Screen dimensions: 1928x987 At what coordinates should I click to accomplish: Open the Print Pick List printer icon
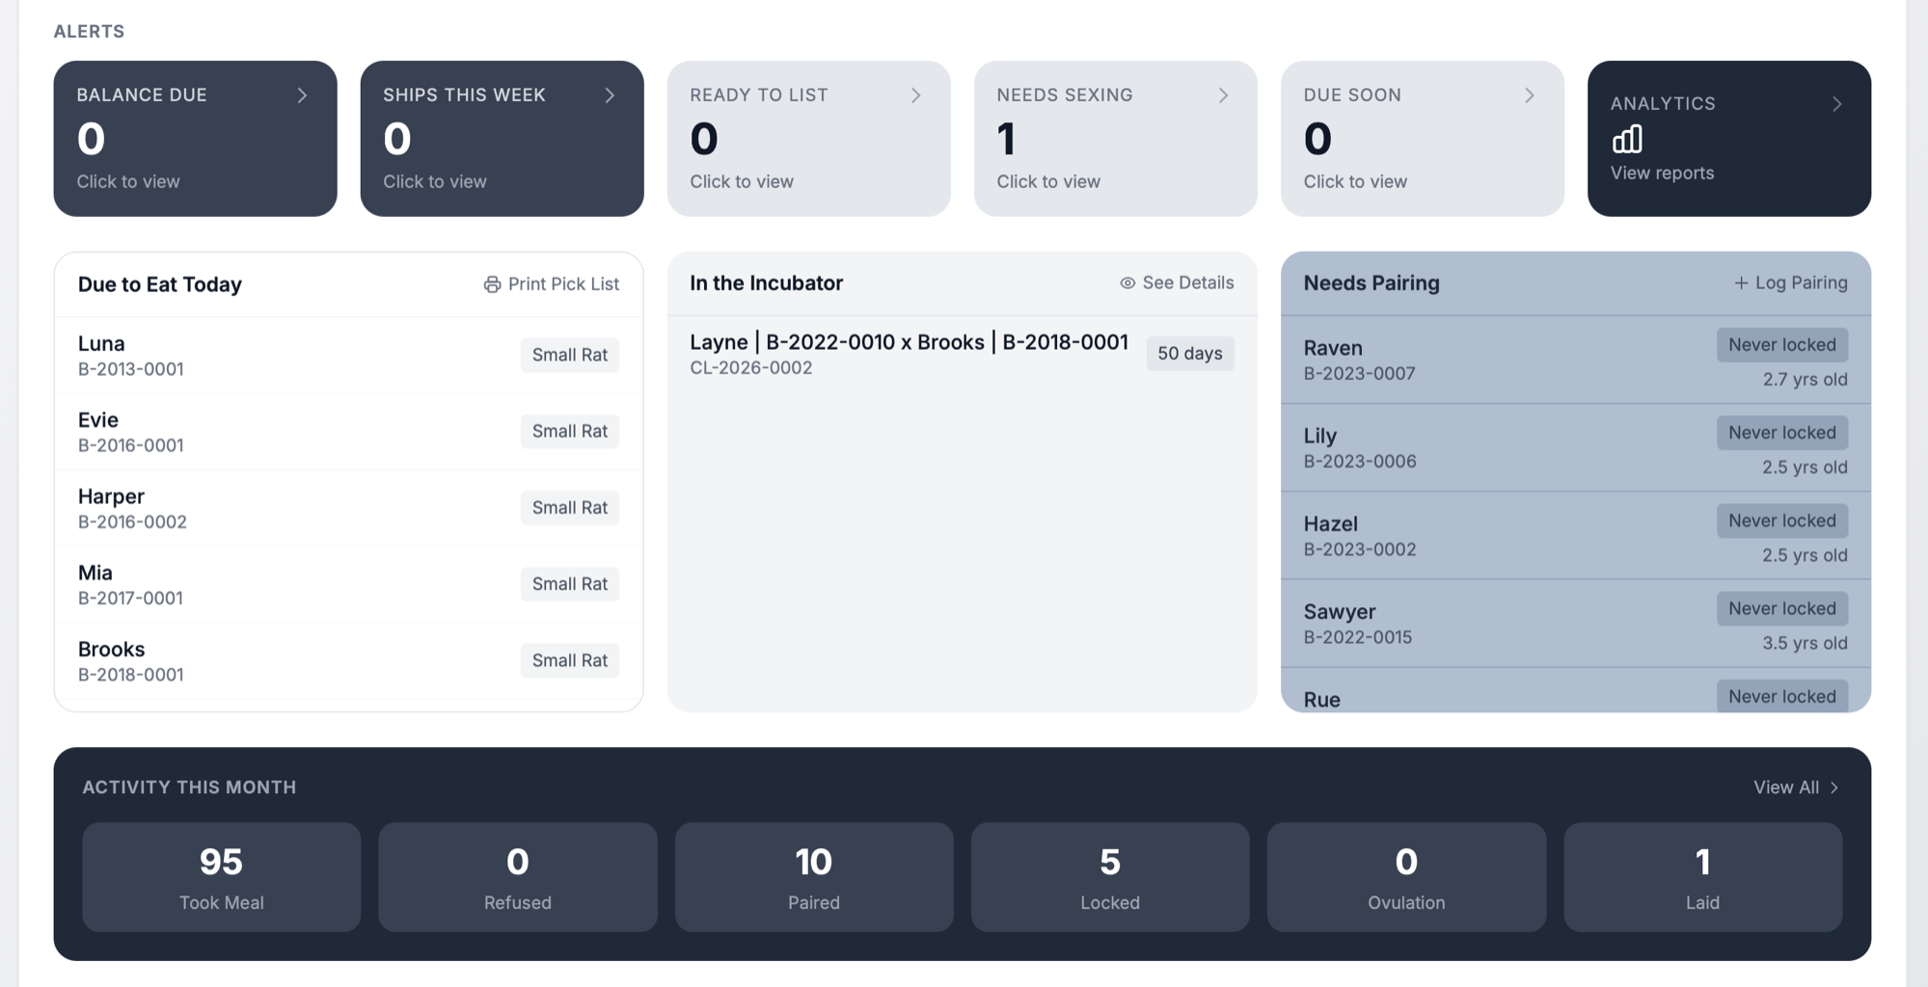491,283
